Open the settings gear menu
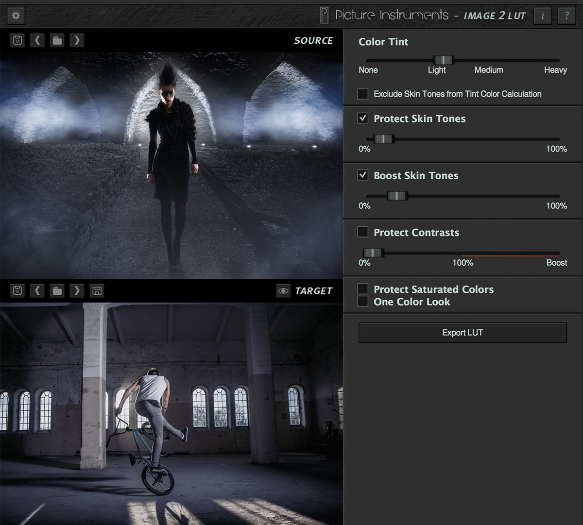Viewport: 583px width, 525px height. click(16, 16)
